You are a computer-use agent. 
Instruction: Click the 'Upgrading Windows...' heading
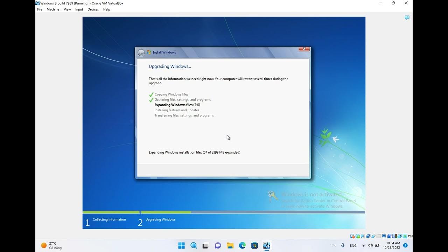pos(170,66)
